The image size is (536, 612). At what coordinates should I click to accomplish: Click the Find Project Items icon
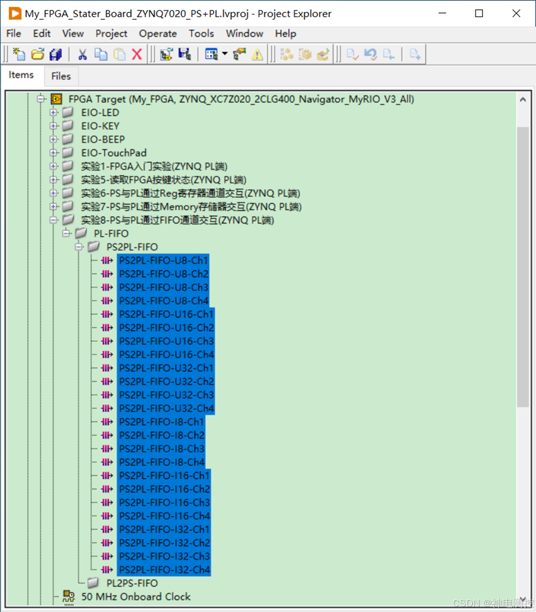[166, 54]
